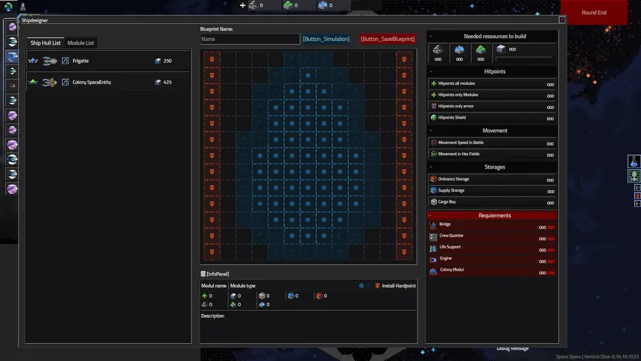This screenshot has width=641, height=361.
Task: Focus the Blueprint Name input field
Action: pyautogui.click(x=250, y=39)
